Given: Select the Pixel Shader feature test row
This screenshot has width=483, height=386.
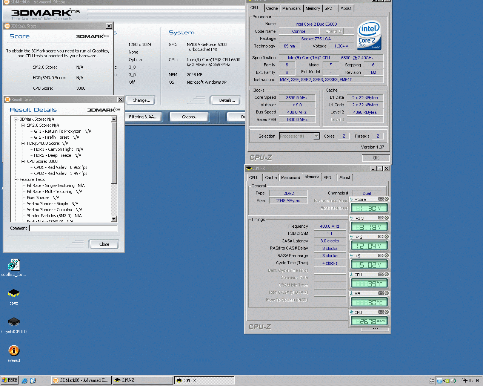Looking at the screenshot, I should click(43, 198).
